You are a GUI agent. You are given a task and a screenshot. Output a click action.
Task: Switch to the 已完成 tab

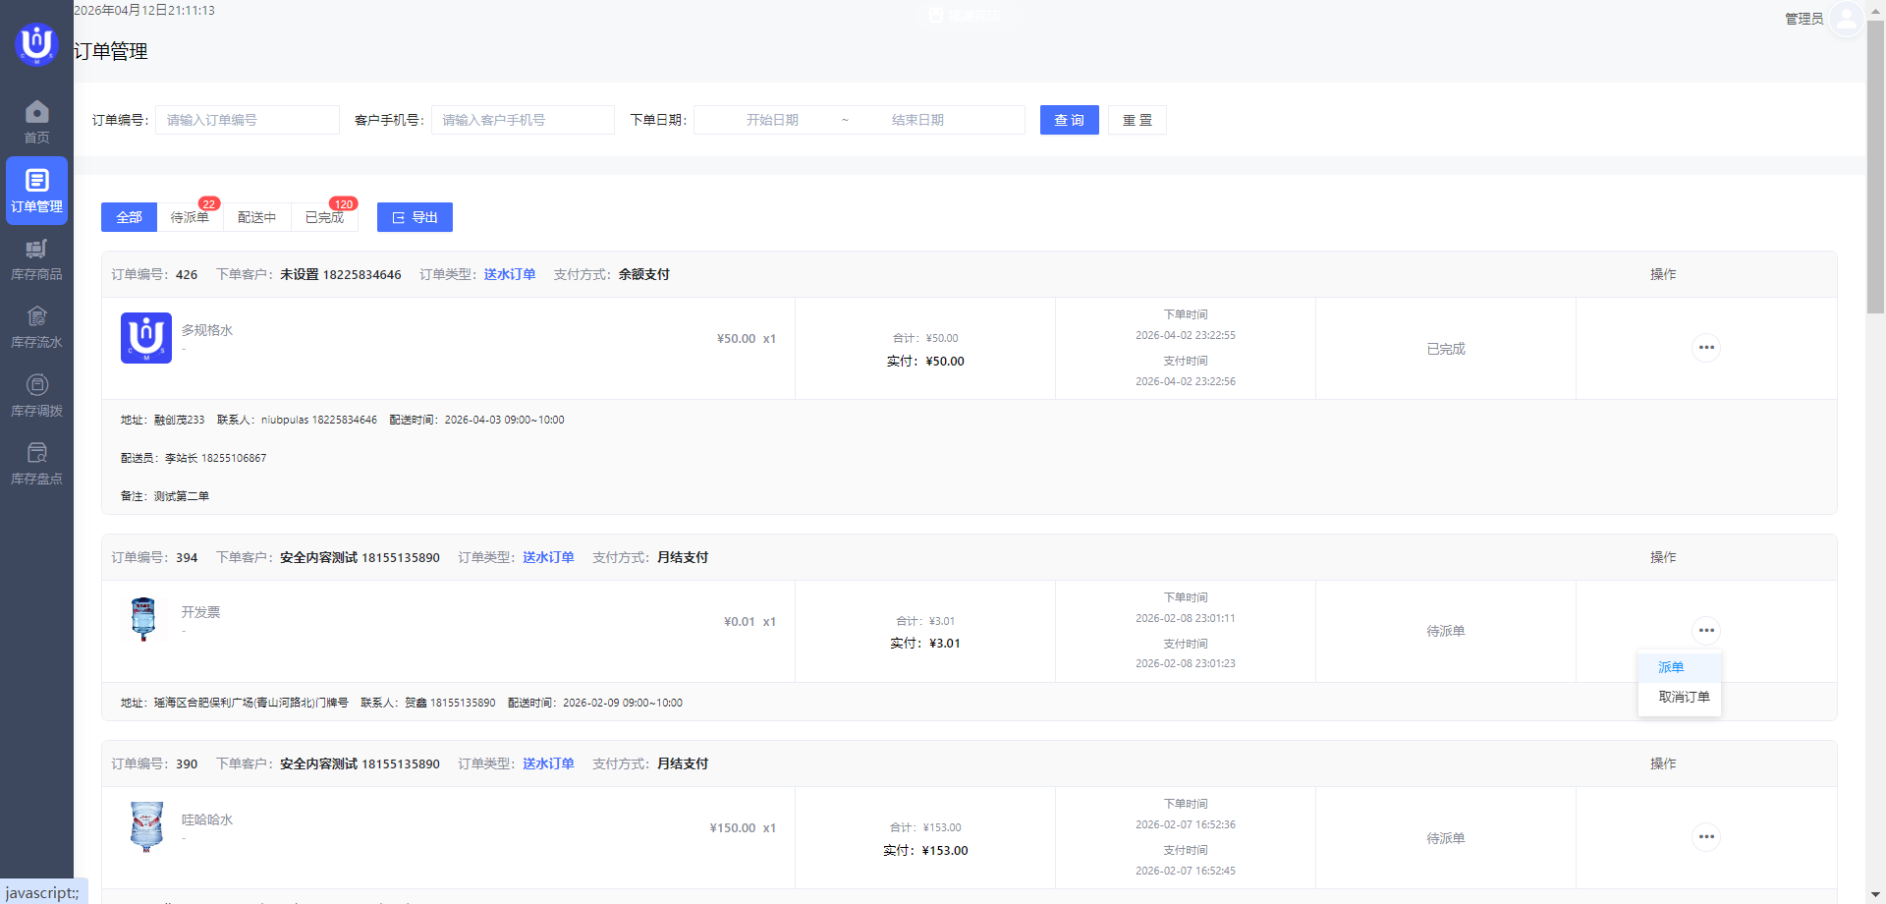(324, 217)
